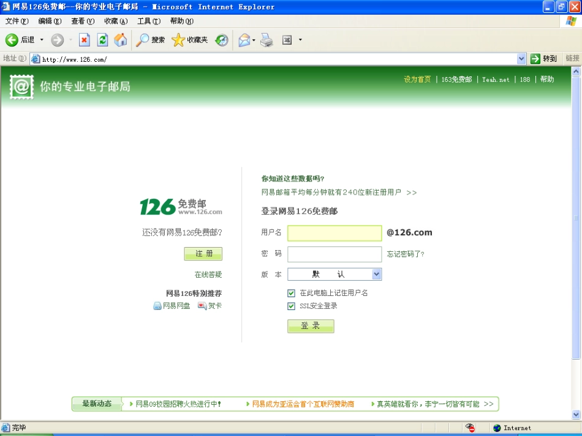Image resolution: width=582 pixels, height=436 pixels.
Task: Open the Edit button dropdown arrow
Action: 300,40
